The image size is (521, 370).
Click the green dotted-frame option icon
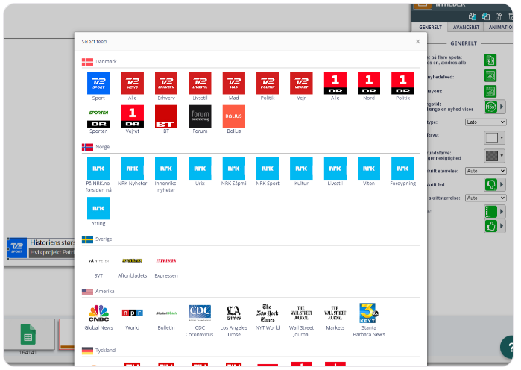[490, 211]
